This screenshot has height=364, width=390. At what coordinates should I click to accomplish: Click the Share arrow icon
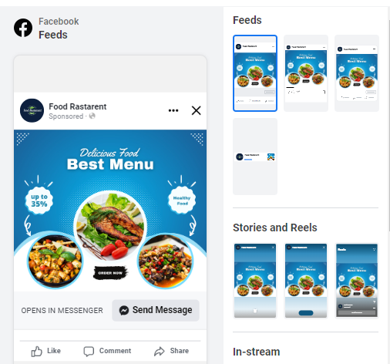click(x=160, y=351)
